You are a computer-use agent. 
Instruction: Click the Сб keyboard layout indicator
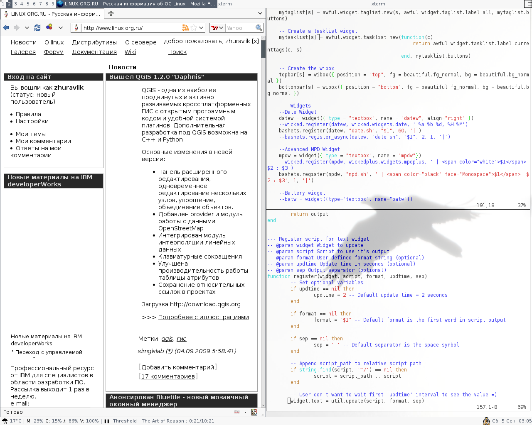pyautogui.click(x=495, y=421)
